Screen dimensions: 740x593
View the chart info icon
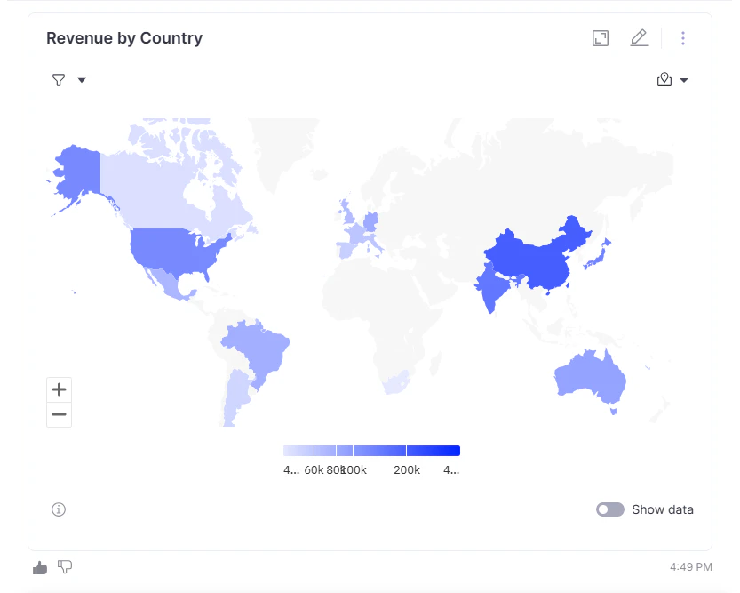59,509
